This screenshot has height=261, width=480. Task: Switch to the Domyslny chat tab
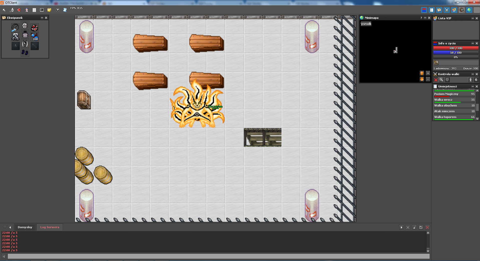click(x=25, y=227)
